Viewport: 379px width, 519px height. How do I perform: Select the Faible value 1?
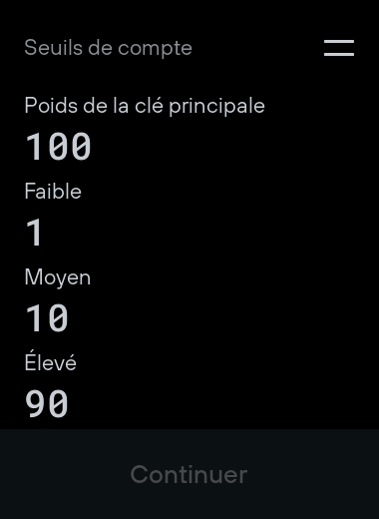click(34, 232)
